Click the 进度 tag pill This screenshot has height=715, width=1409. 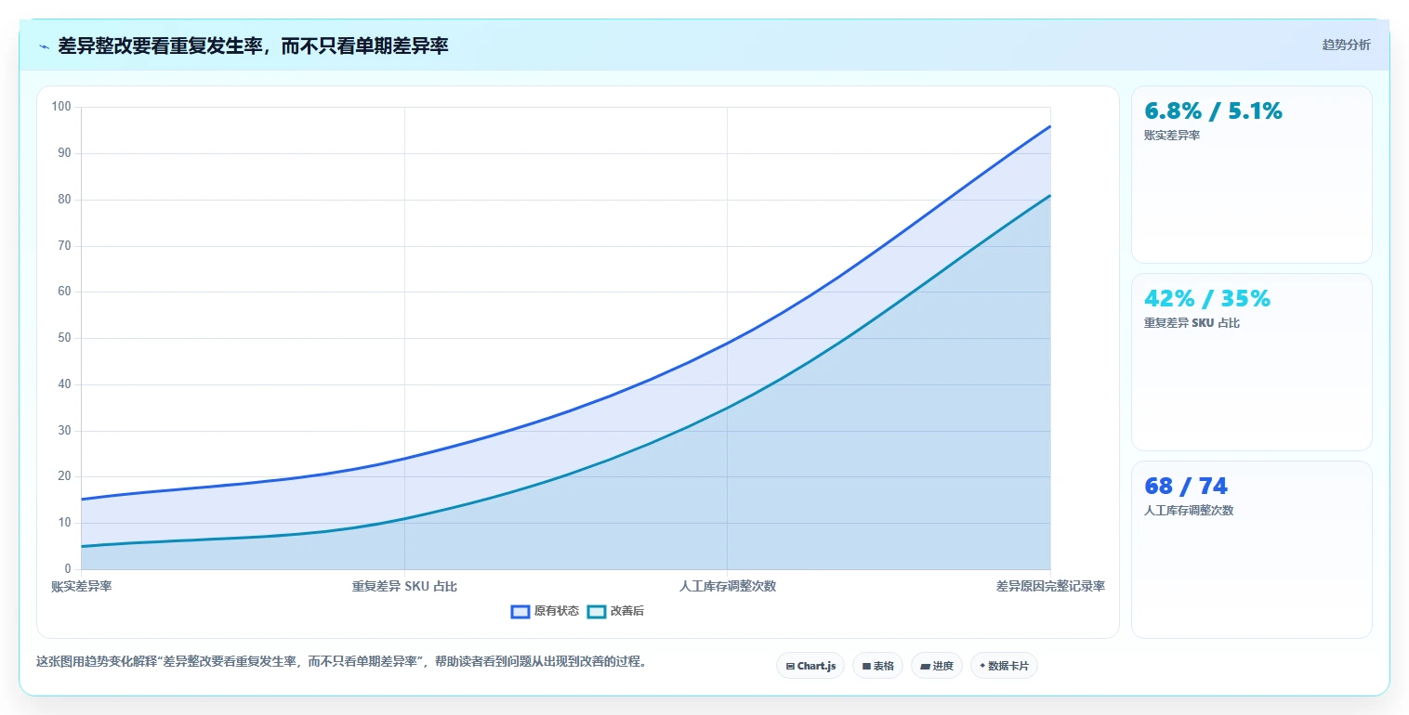click(937, 666)
